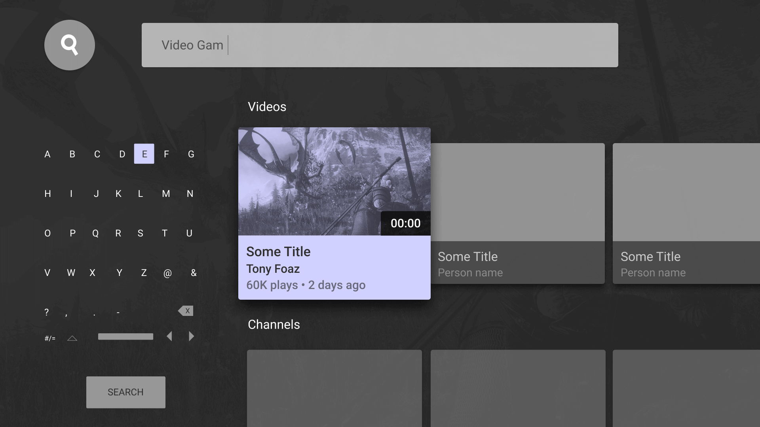Choose the K key

tap(118, 194)
